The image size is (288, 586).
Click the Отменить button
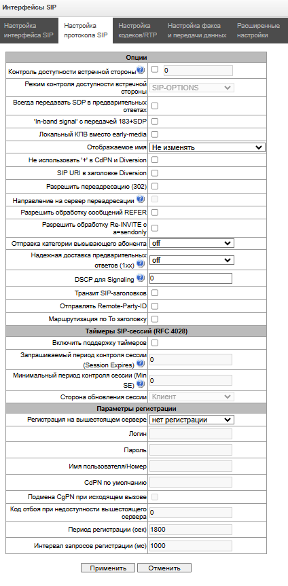(164, 568)
